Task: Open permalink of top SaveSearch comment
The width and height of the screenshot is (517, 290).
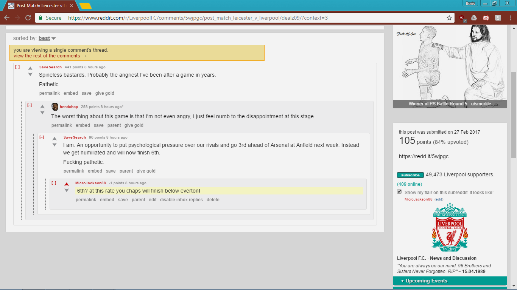Action: [50, 93]
